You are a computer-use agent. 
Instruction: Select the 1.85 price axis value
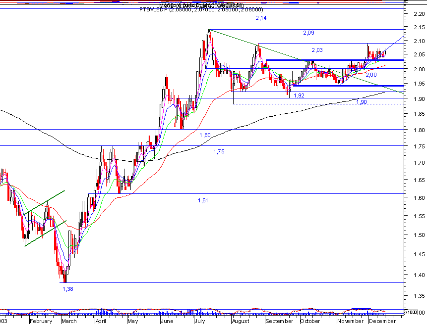419,114
